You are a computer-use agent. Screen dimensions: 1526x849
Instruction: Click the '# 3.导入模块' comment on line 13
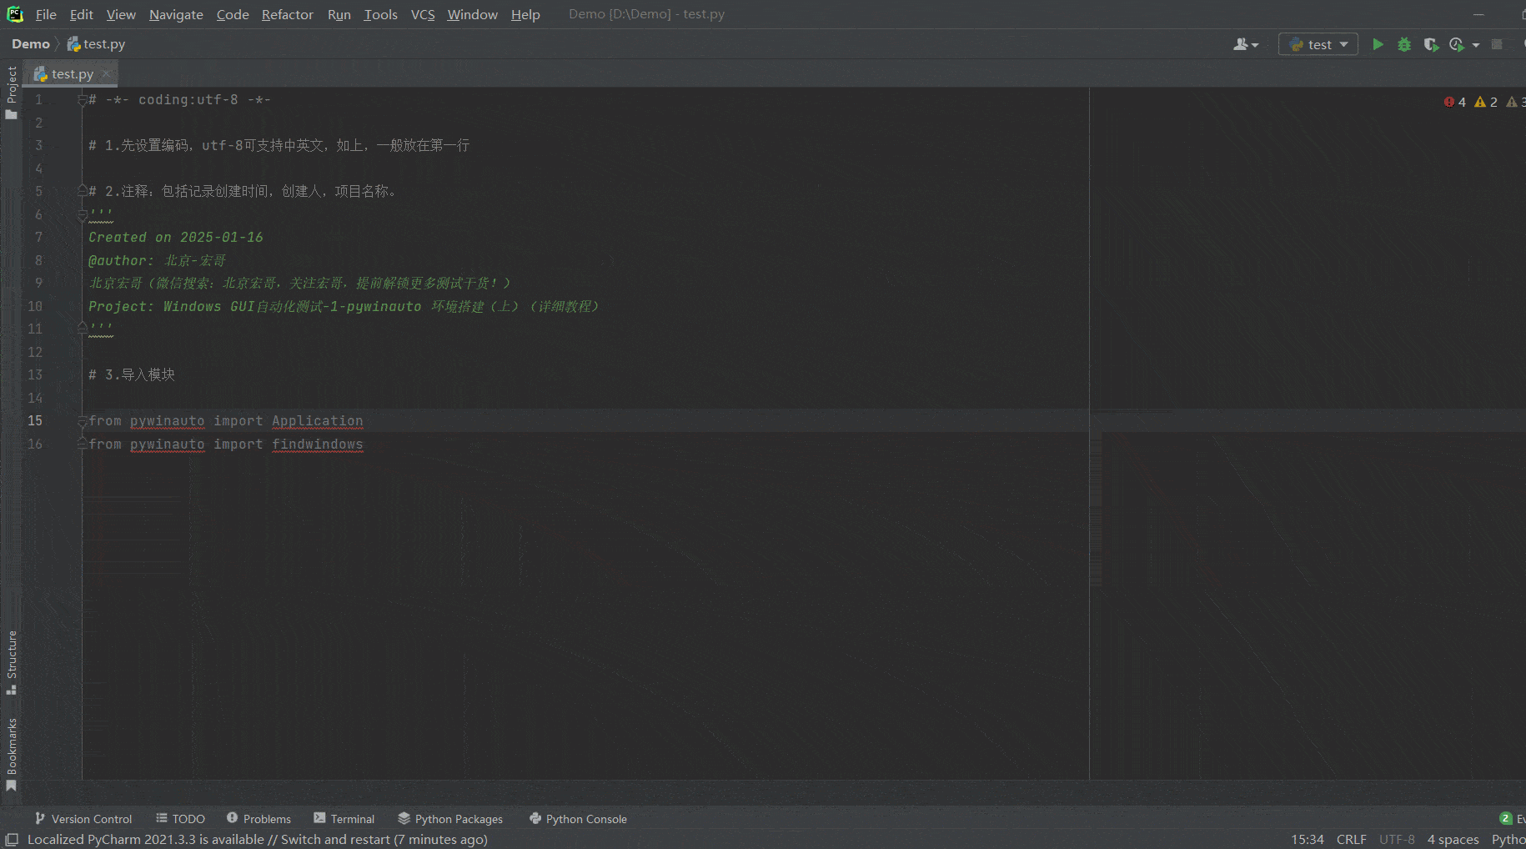click(x=132, y=375)
